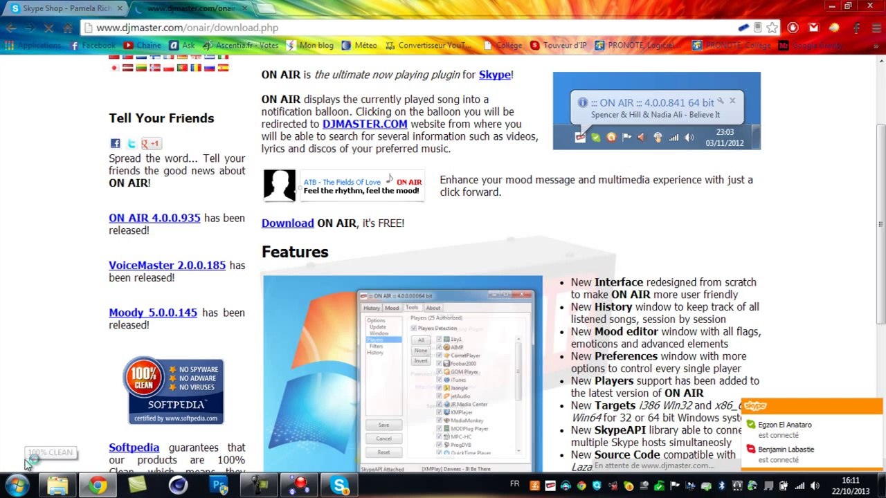This screenshot has width=886, height=498.
Task: Click the ON AIR notification balloon screenshot
Action: 656,111
